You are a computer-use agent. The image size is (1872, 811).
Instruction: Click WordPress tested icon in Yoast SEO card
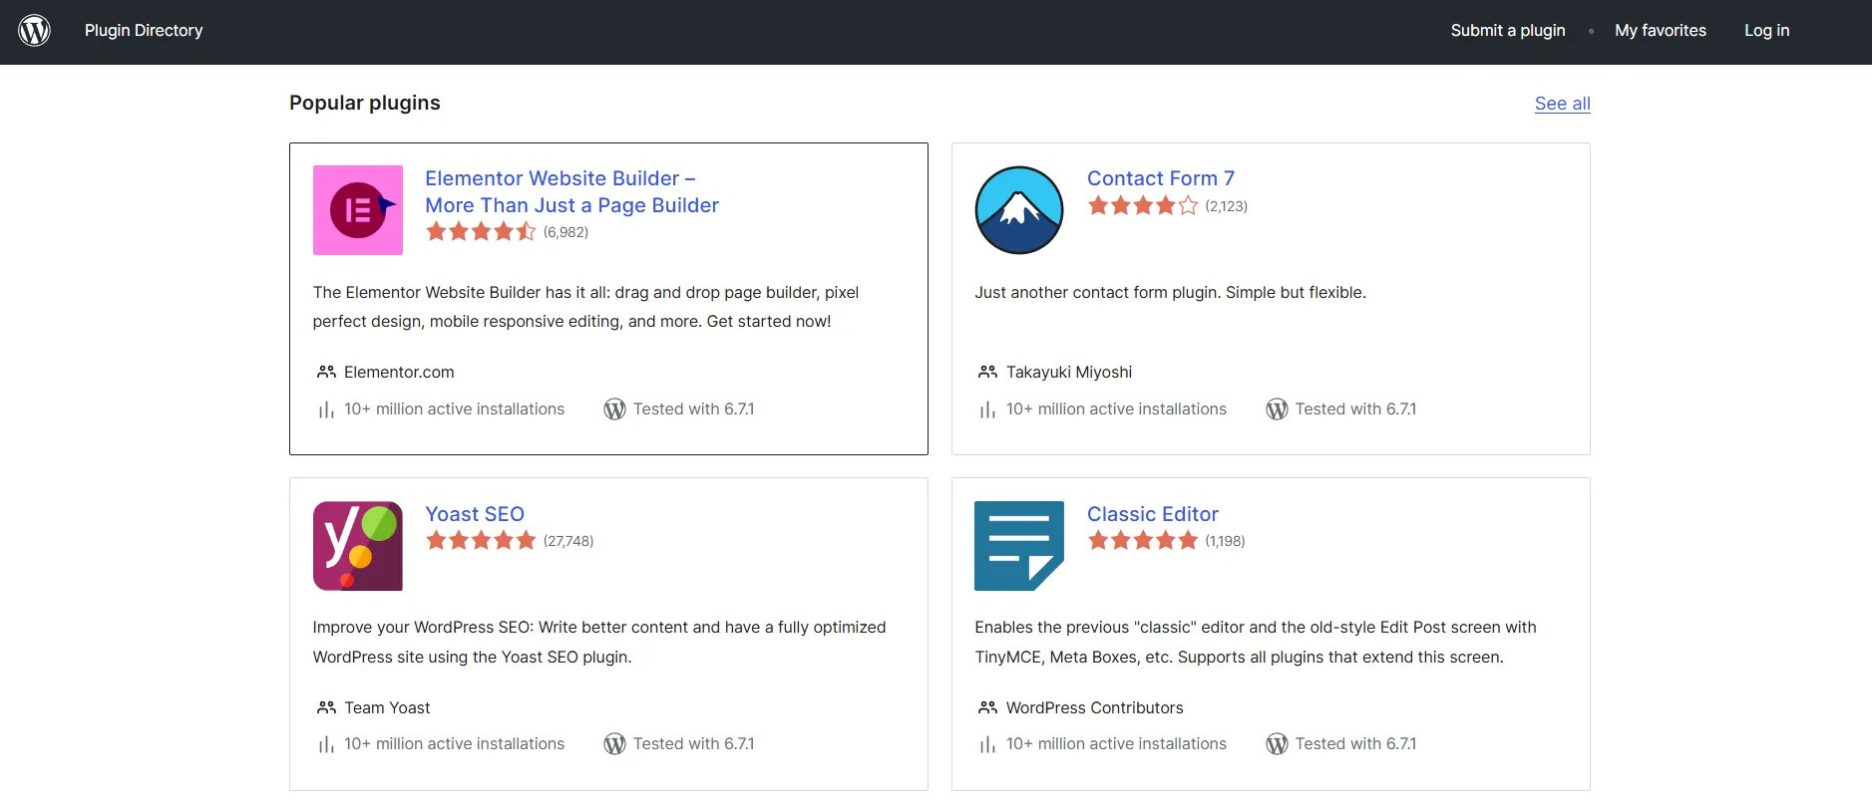point(615,744)
